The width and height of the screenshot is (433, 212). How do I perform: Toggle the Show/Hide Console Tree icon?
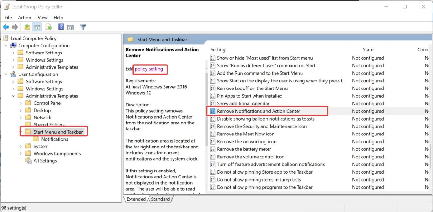pos(37,27)
